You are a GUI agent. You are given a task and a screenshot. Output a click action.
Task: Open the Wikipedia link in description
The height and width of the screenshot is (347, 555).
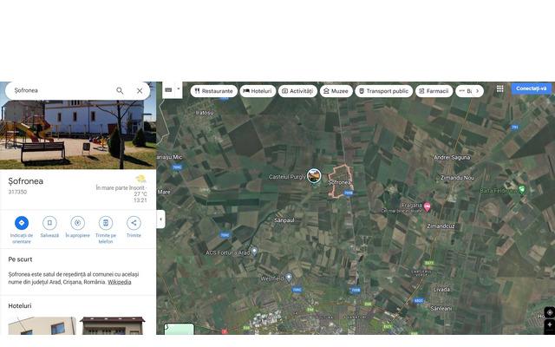[120, 282]
